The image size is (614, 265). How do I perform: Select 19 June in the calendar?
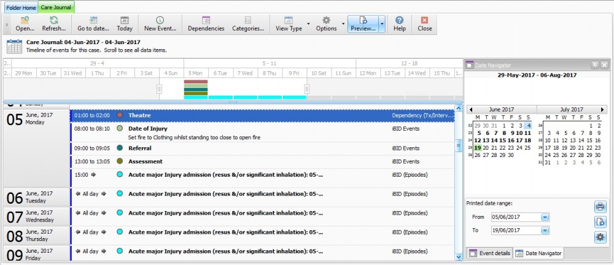coord(478,148)
